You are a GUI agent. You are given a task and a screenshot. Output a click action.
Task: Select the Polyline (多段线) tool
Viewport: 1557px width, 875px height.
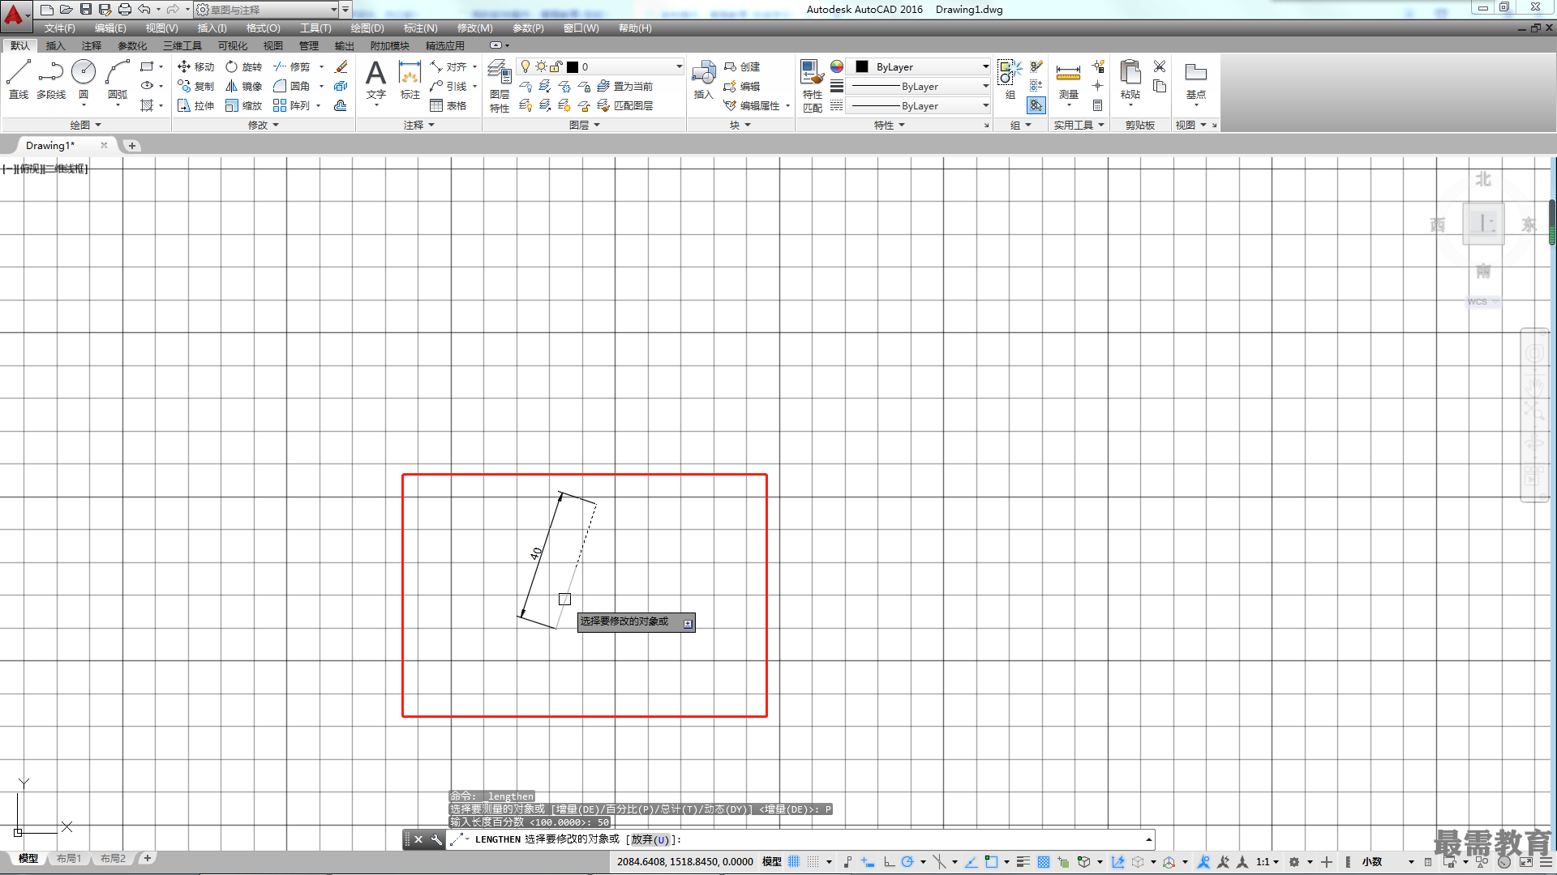(x=51, y=79)
